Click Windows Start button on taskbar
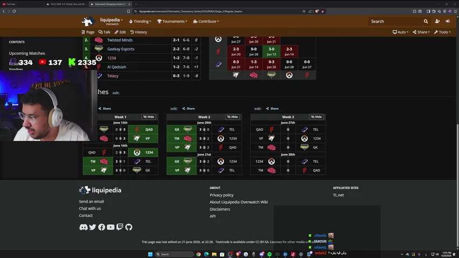Viewport: 459px width, 258px height. [x=150, y=254]
